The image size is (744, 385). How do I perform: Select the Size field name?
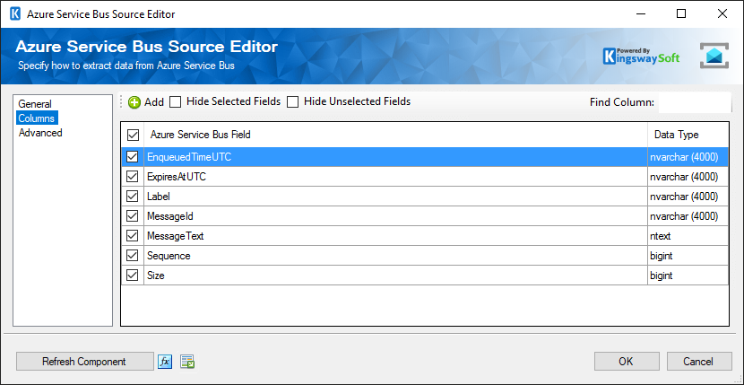point(156,276)
